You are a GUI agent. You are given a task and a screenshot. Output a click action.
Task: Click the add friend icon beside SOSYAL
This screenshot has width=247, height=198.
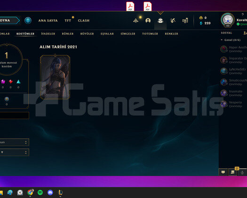pos(245,33)
